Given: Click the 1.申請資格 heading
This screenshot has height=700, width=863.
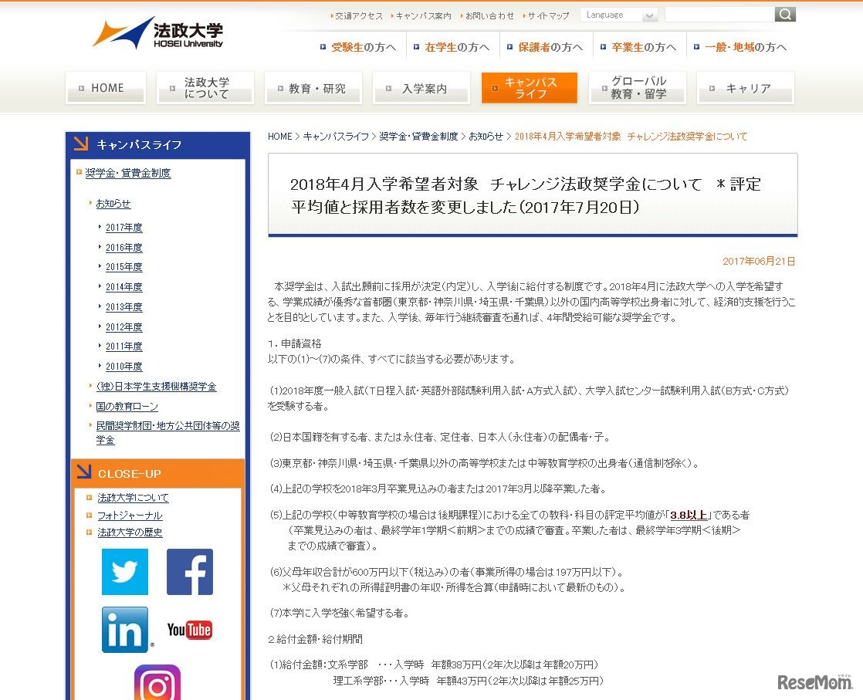Looking at the screenshot, I should pyautogui.click(x=294, y=343).
